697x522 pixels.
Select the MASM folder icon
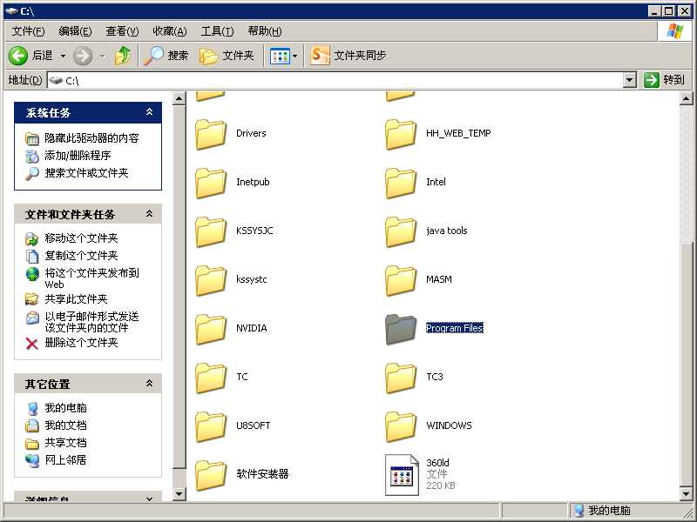point(401,280)
